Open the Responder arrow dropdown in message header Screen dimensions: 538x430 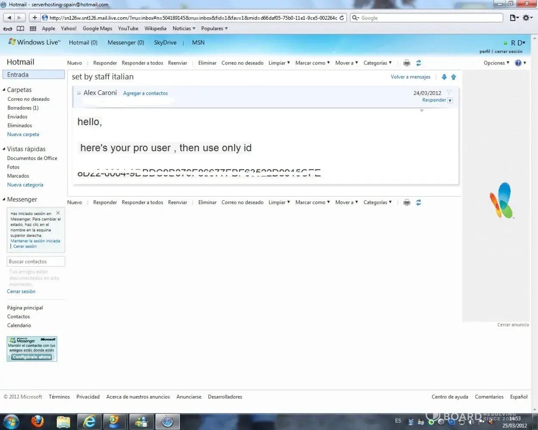click(450, 101)
